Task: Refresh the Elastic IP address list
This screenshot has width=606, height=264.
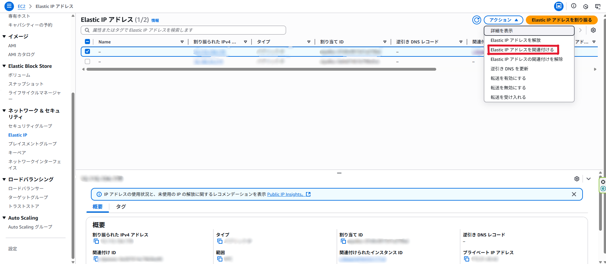Action: coord(477,20)
